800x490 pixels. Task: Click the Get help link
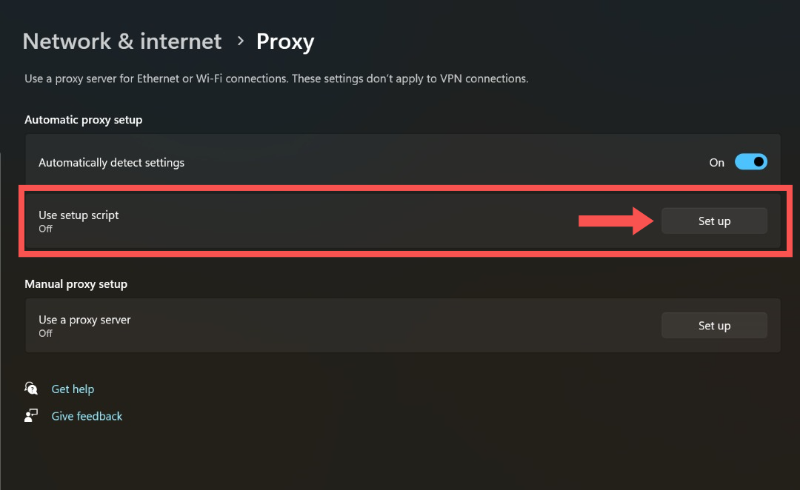pos(73,389)
